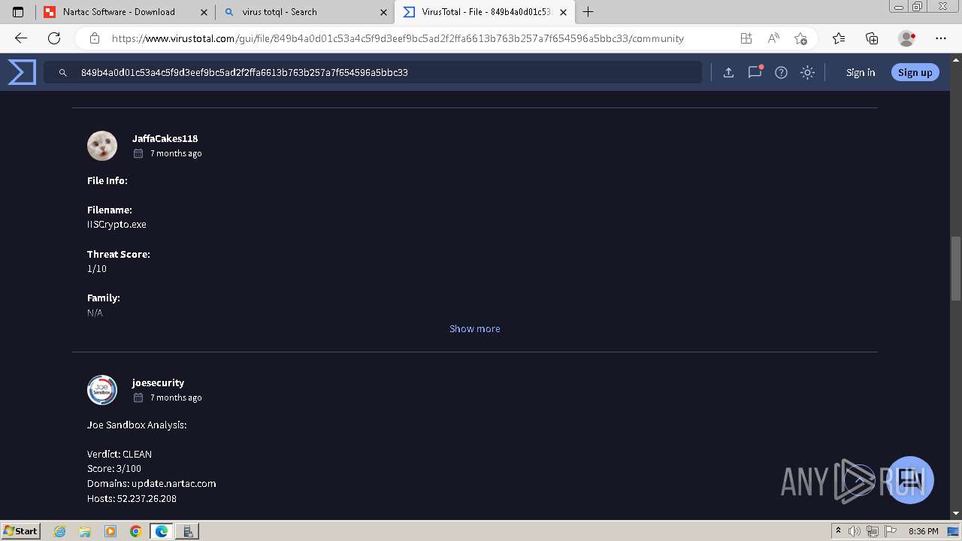Add this page to favorites star

coord(800,38)
